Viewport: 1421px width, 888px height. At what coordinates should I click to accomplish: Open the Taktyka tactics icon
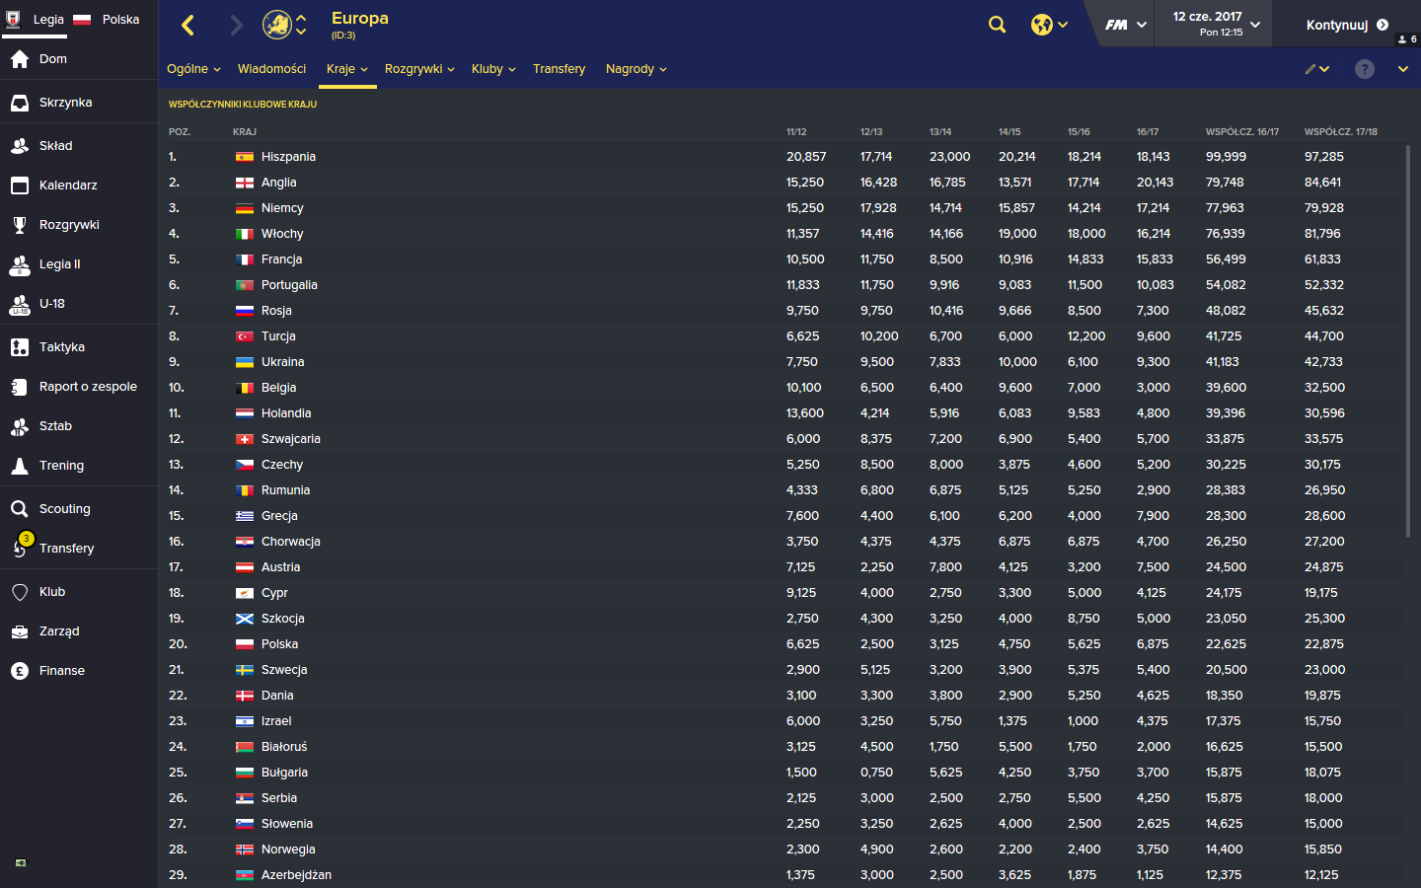[20, 347]
